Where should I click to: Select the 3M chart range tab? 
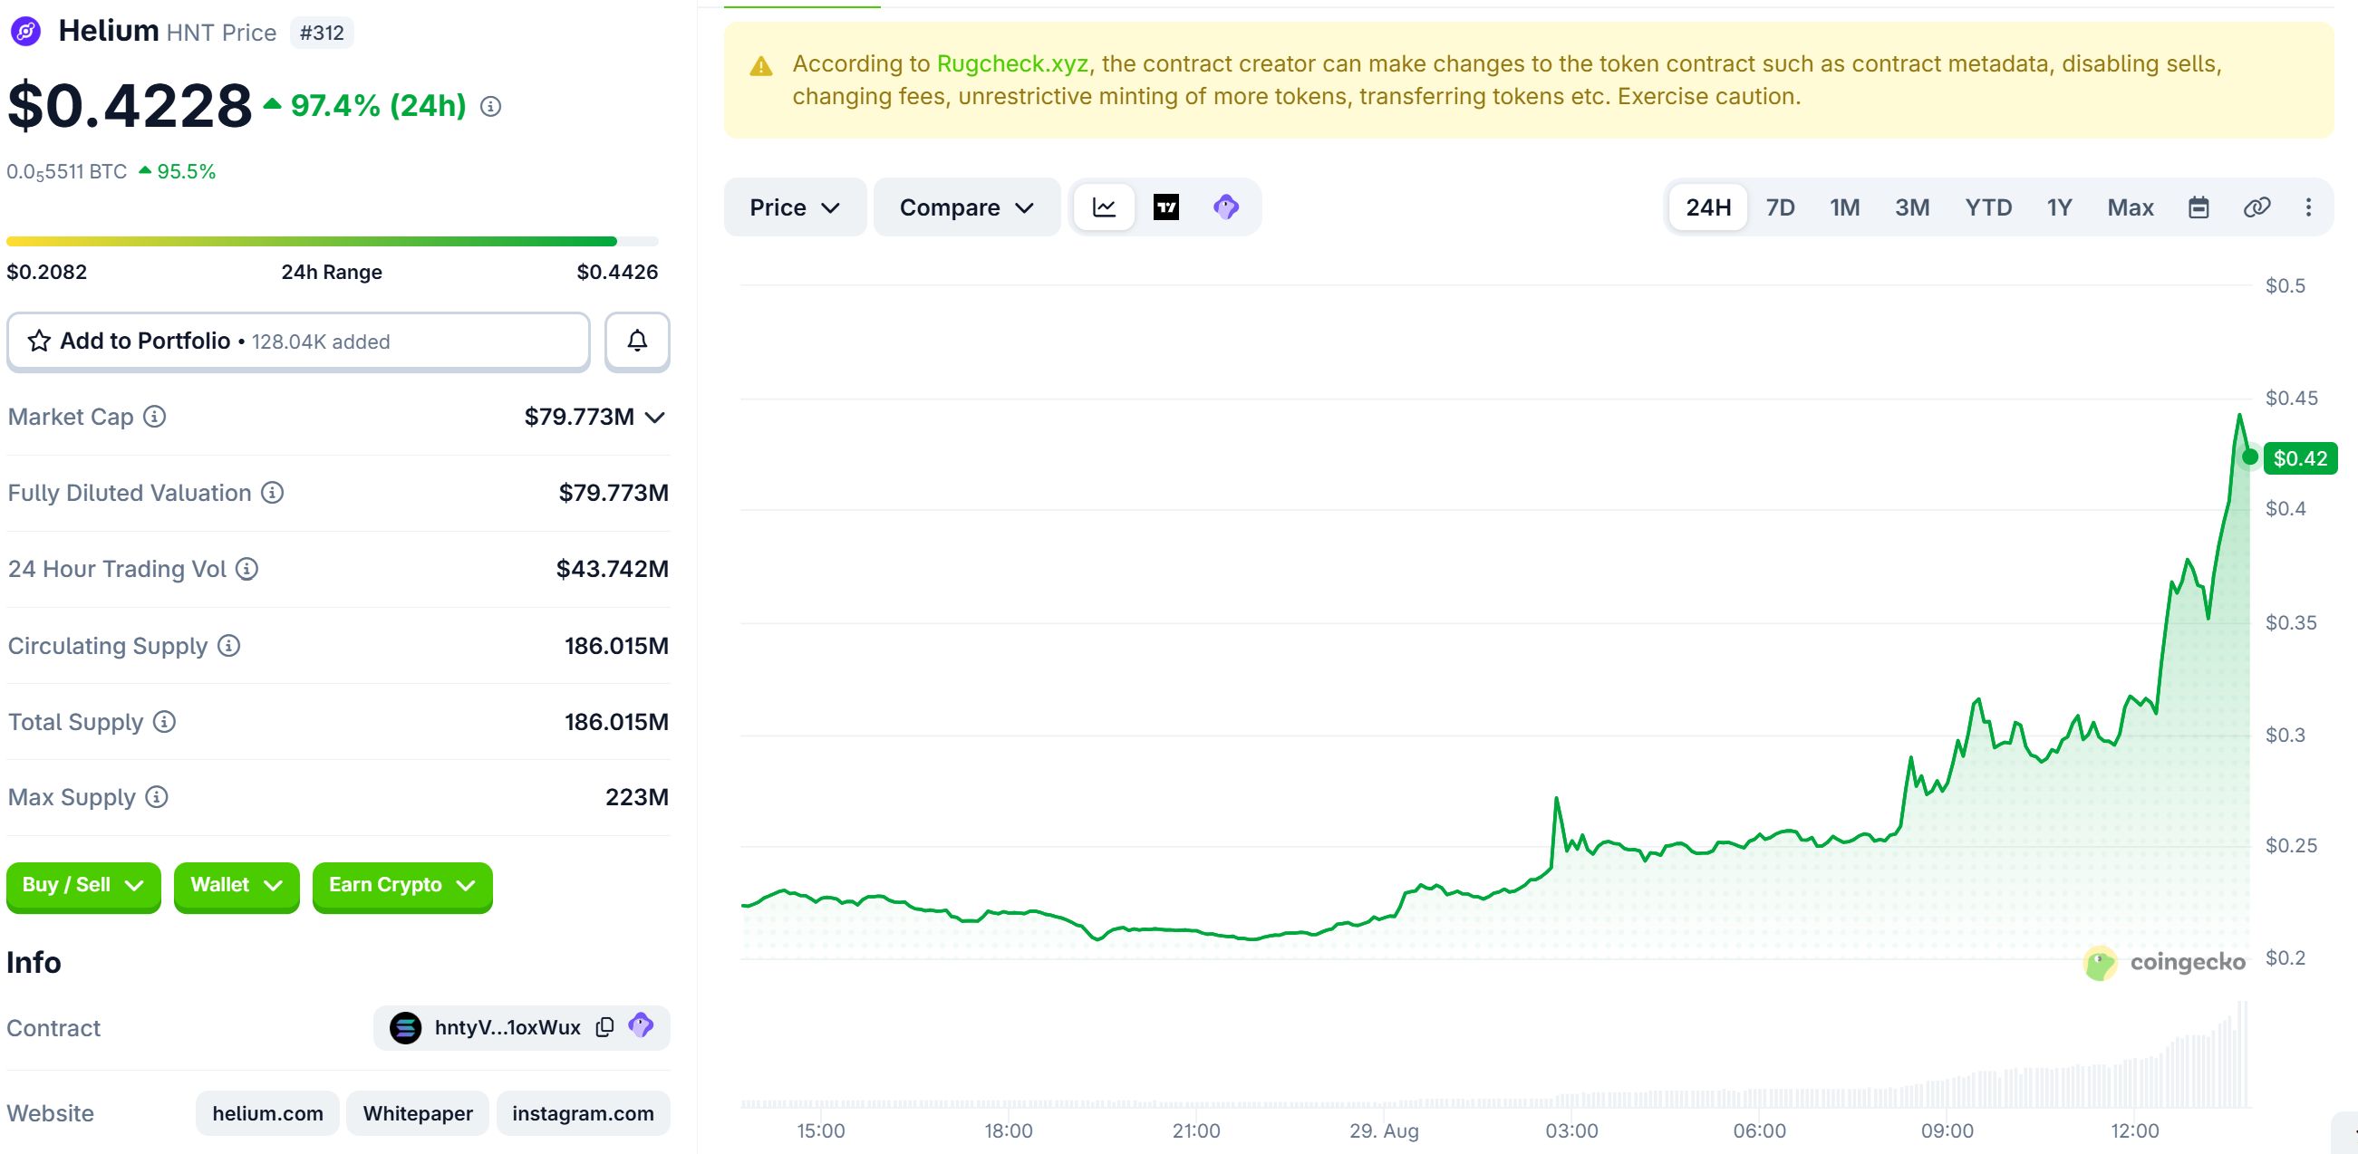1911,207
